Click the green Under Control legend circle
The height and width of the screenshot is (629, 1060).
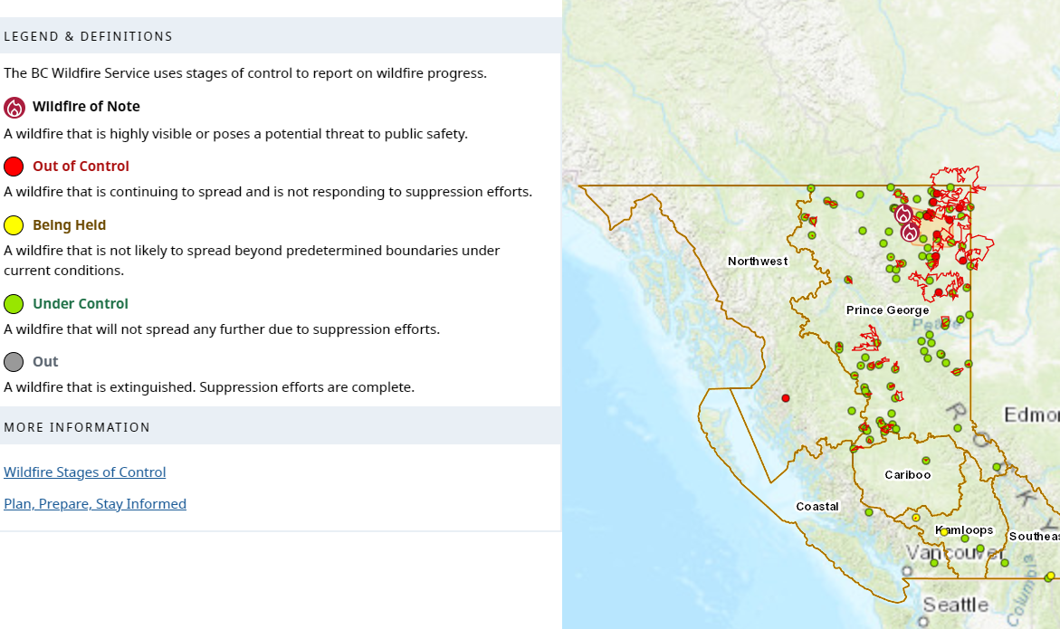[x=14, y=304]
